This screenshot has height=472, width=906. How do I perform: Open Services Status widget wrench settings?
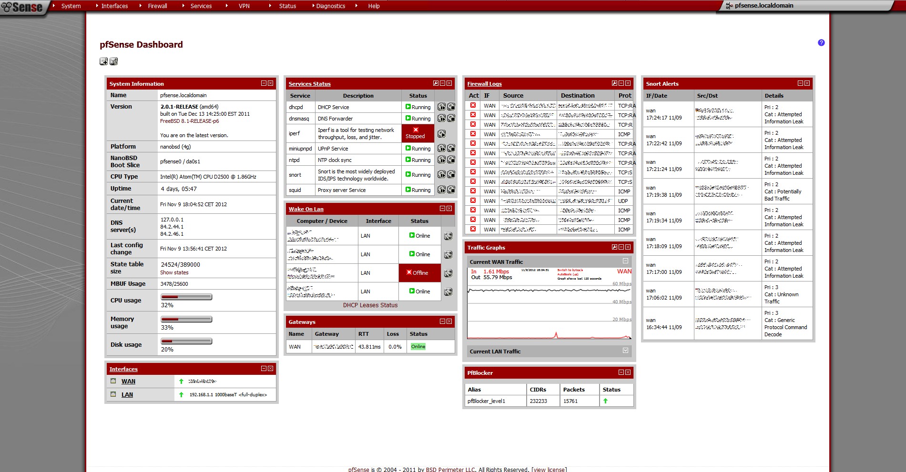coord(436,83)
